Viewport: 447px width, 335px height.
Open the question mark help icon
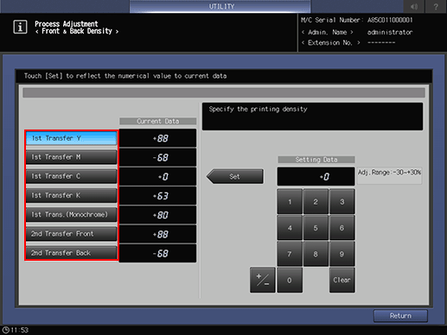click(436, 6)
